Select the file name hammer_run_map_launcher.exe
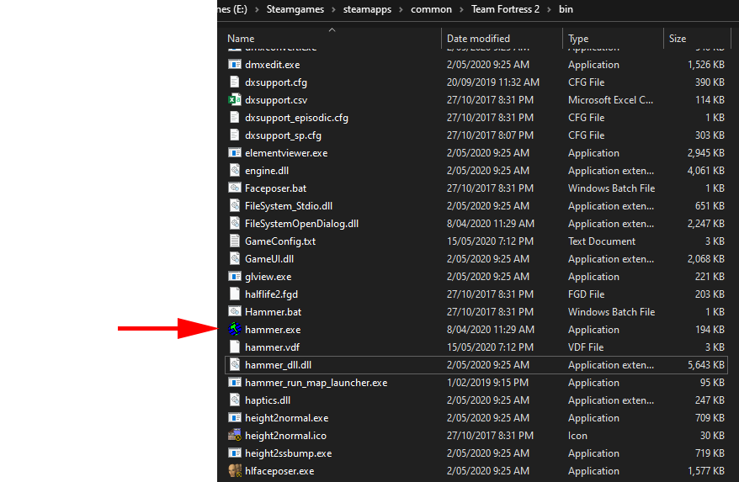Viewport: 739px width, 482px height. (316, 383)
